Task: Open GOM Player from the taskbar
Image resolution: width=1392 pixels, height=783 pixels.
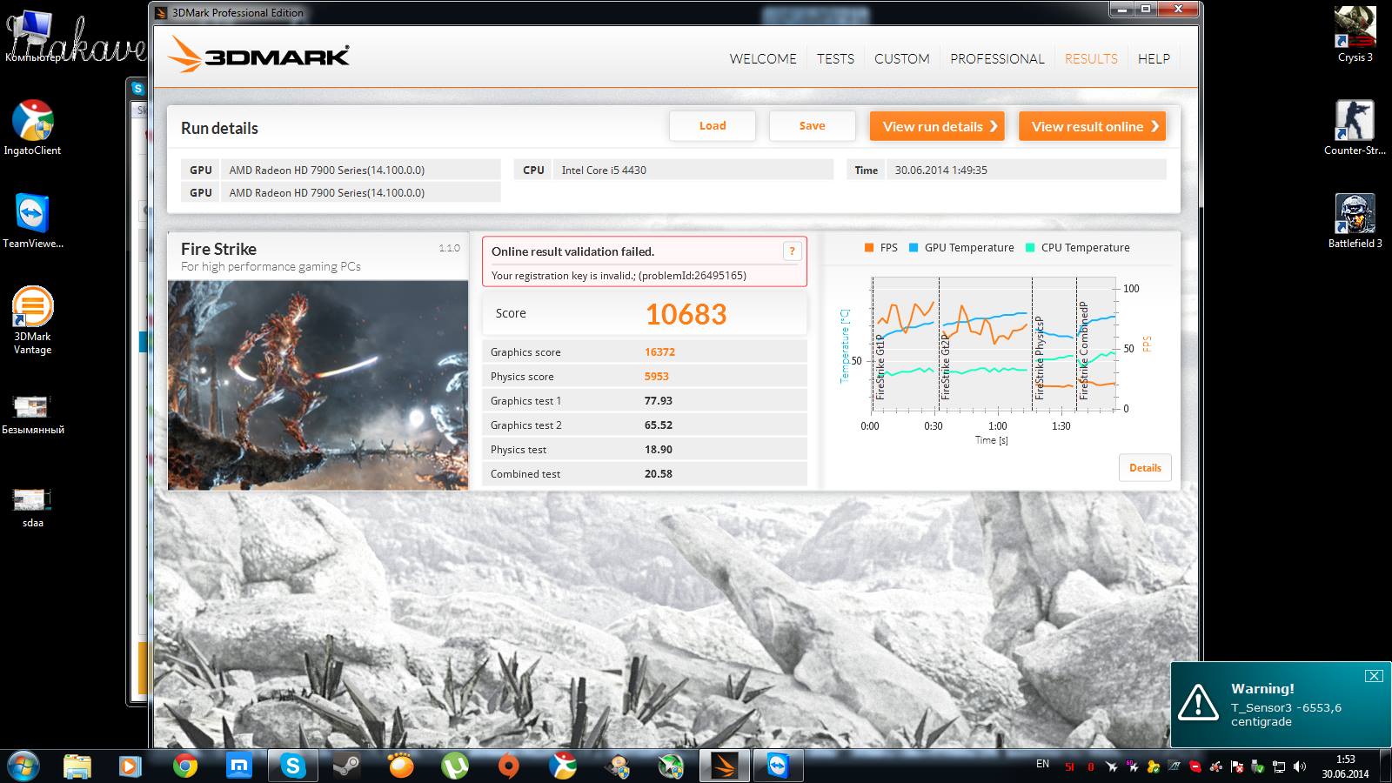Action: (x=400, y=766)
